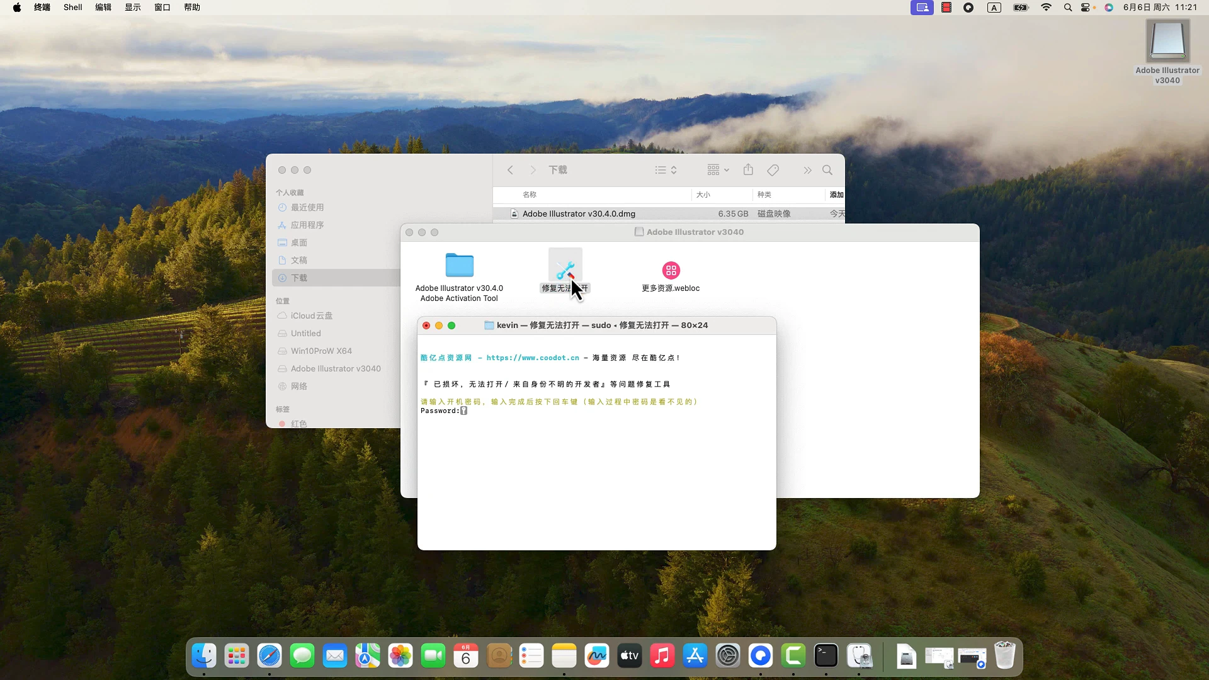Screen dimensions: 1209x680
Task: Click the screen mirroring icon in menu bar
Action: coord(922,8)
